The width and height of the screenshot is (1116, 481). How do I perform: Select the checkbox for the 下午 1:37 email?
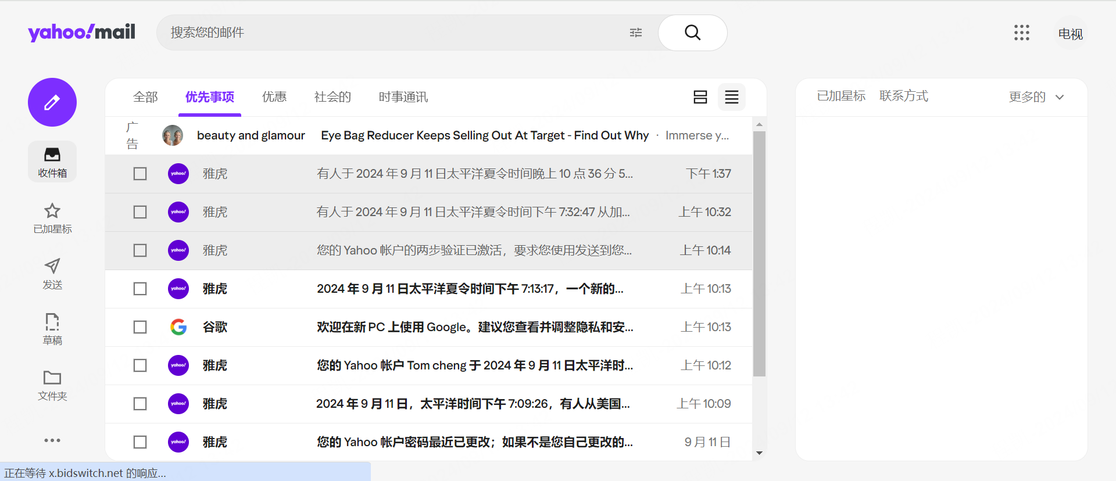pos(140,174)
